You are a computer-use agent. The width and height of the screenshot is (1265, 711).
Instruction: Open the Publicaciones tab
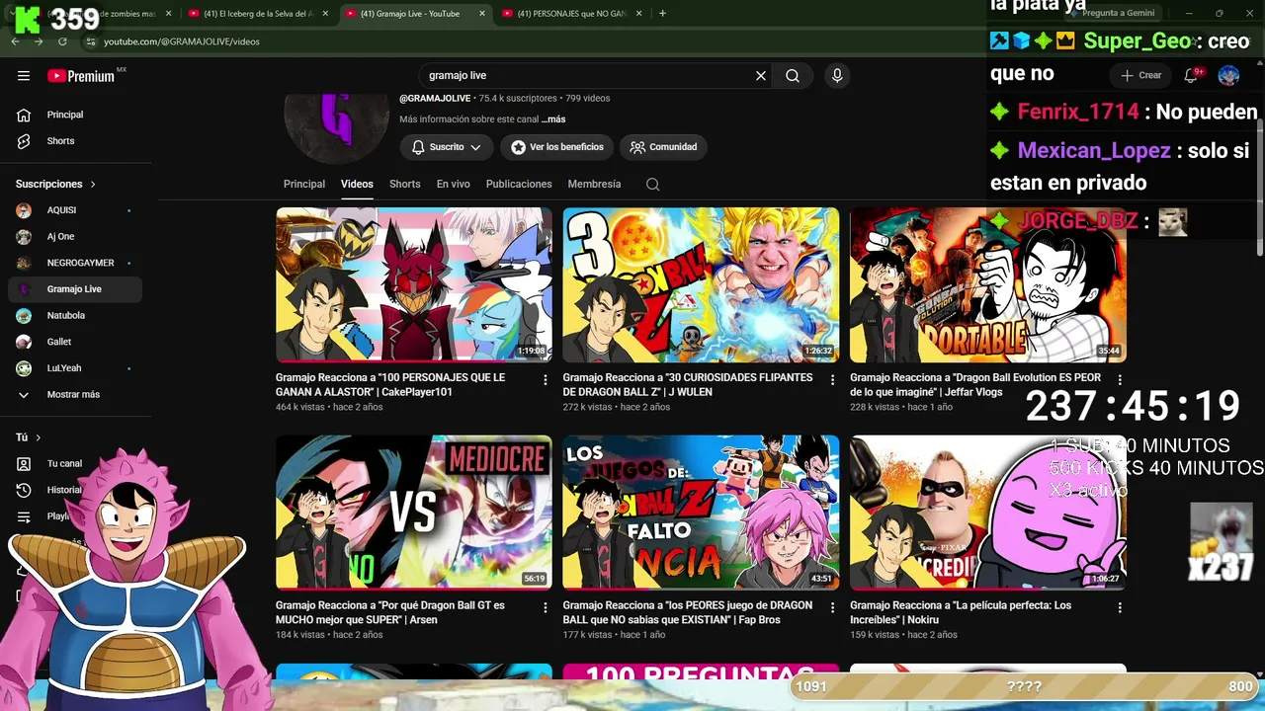tap(519, 185)
